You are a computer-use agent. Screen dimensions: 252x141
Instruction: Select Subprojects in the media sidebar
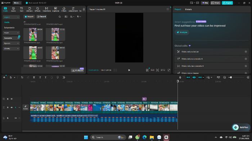pyautogui.click(x=9, y=28)
